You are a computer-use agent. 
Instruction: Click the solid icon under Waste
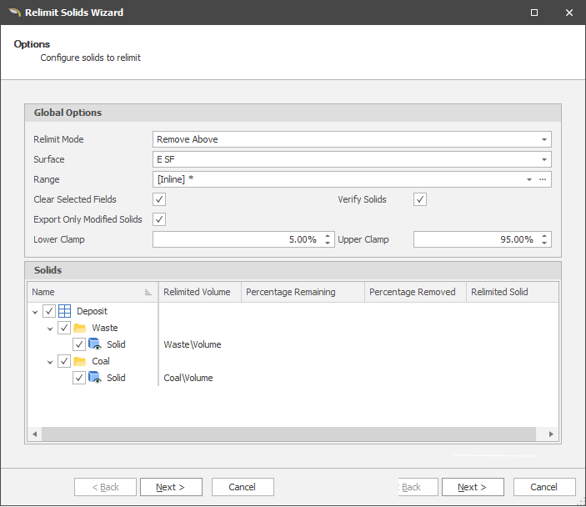(95, 344)
